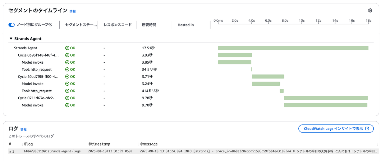This screenshot has width=381, height=162.
Task: Click the 所要時間 column header
Action: (149, 25)
